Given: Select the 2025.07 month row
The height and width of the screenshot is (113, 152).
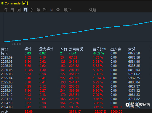Looking at the screenshot, I should pos(71,66).
